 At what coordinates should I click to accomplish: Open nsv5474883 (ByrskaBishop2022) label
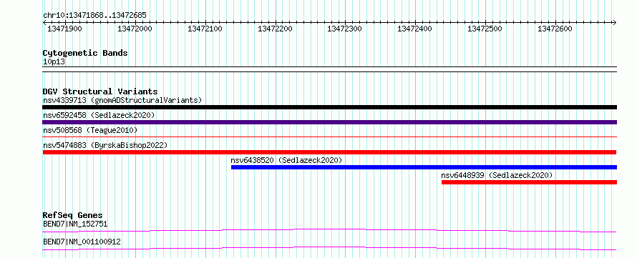pos(104,145)
